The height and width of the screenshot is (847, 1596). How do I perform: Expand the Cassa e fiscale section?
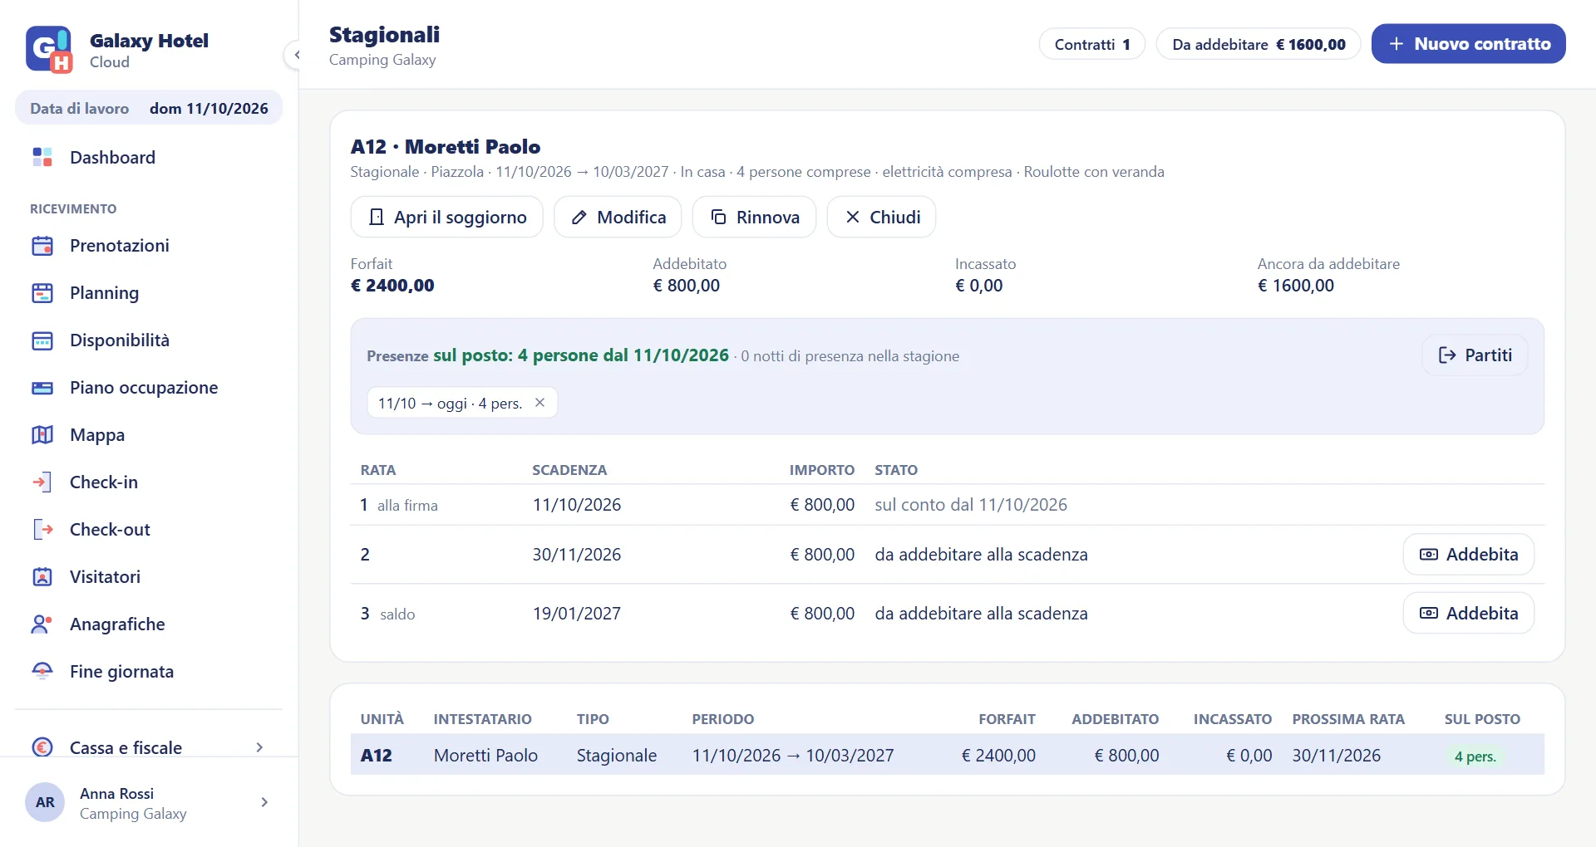[259, 747]
